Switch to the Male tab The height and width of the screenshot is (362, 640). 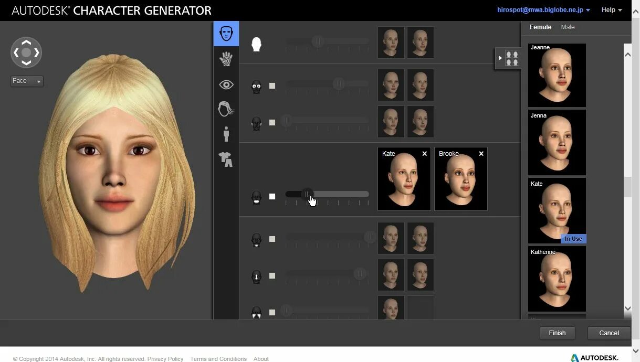coord(568,27)
